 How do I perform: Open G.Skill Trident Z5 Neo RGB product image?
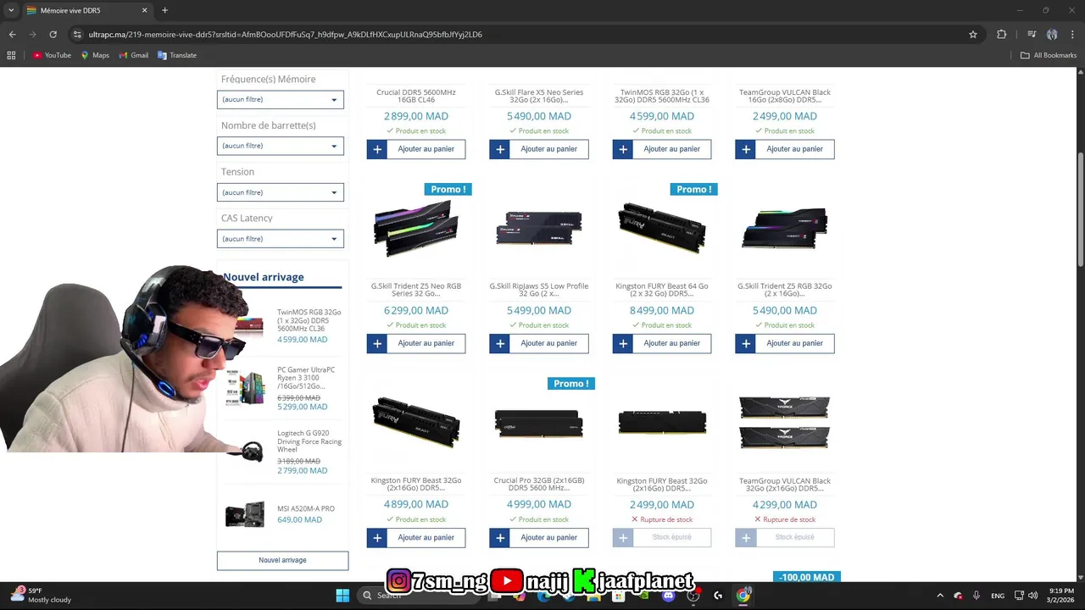point(416,229)
